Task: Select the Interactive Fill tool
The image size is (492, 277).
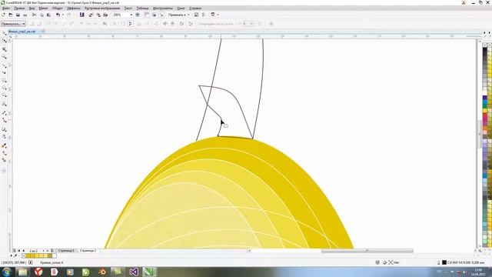Action: [4, 153]
